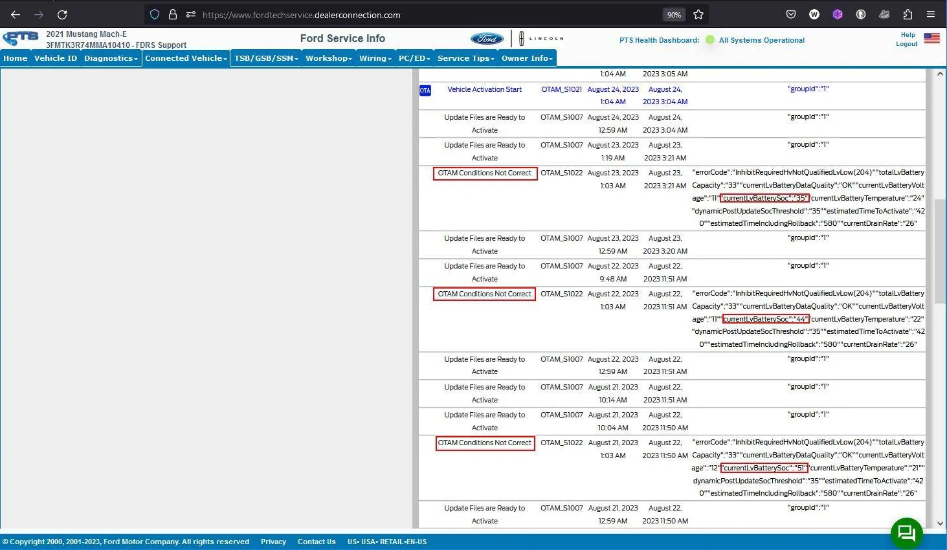Click currentLvBatterySoc 44 value
Viewport: 947px width, 550px height.
point(766,319)
